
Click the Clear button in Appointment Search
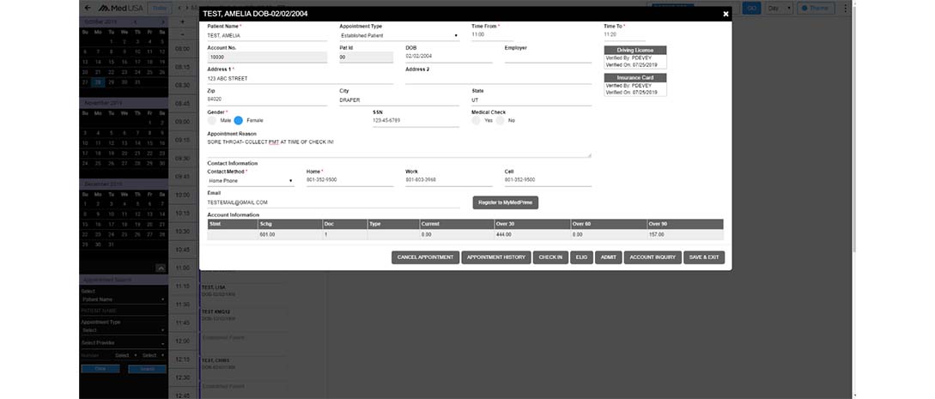(100, 369)
